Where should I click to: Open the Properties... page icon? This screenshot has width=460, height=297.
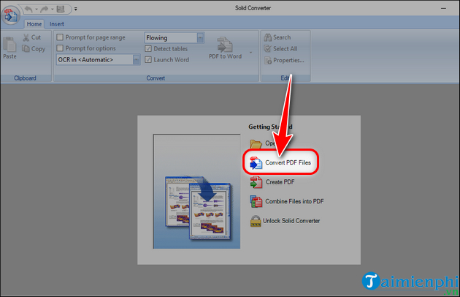coord(268,60)
